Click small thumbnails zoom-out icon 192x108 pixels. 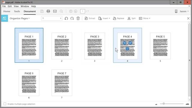click(156, 104)
